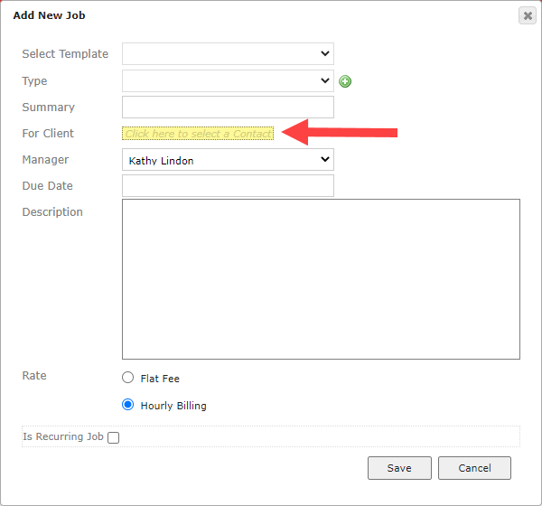Click into the Due Date field
This screenshot has height=506, width=542.
pos(228,186)
